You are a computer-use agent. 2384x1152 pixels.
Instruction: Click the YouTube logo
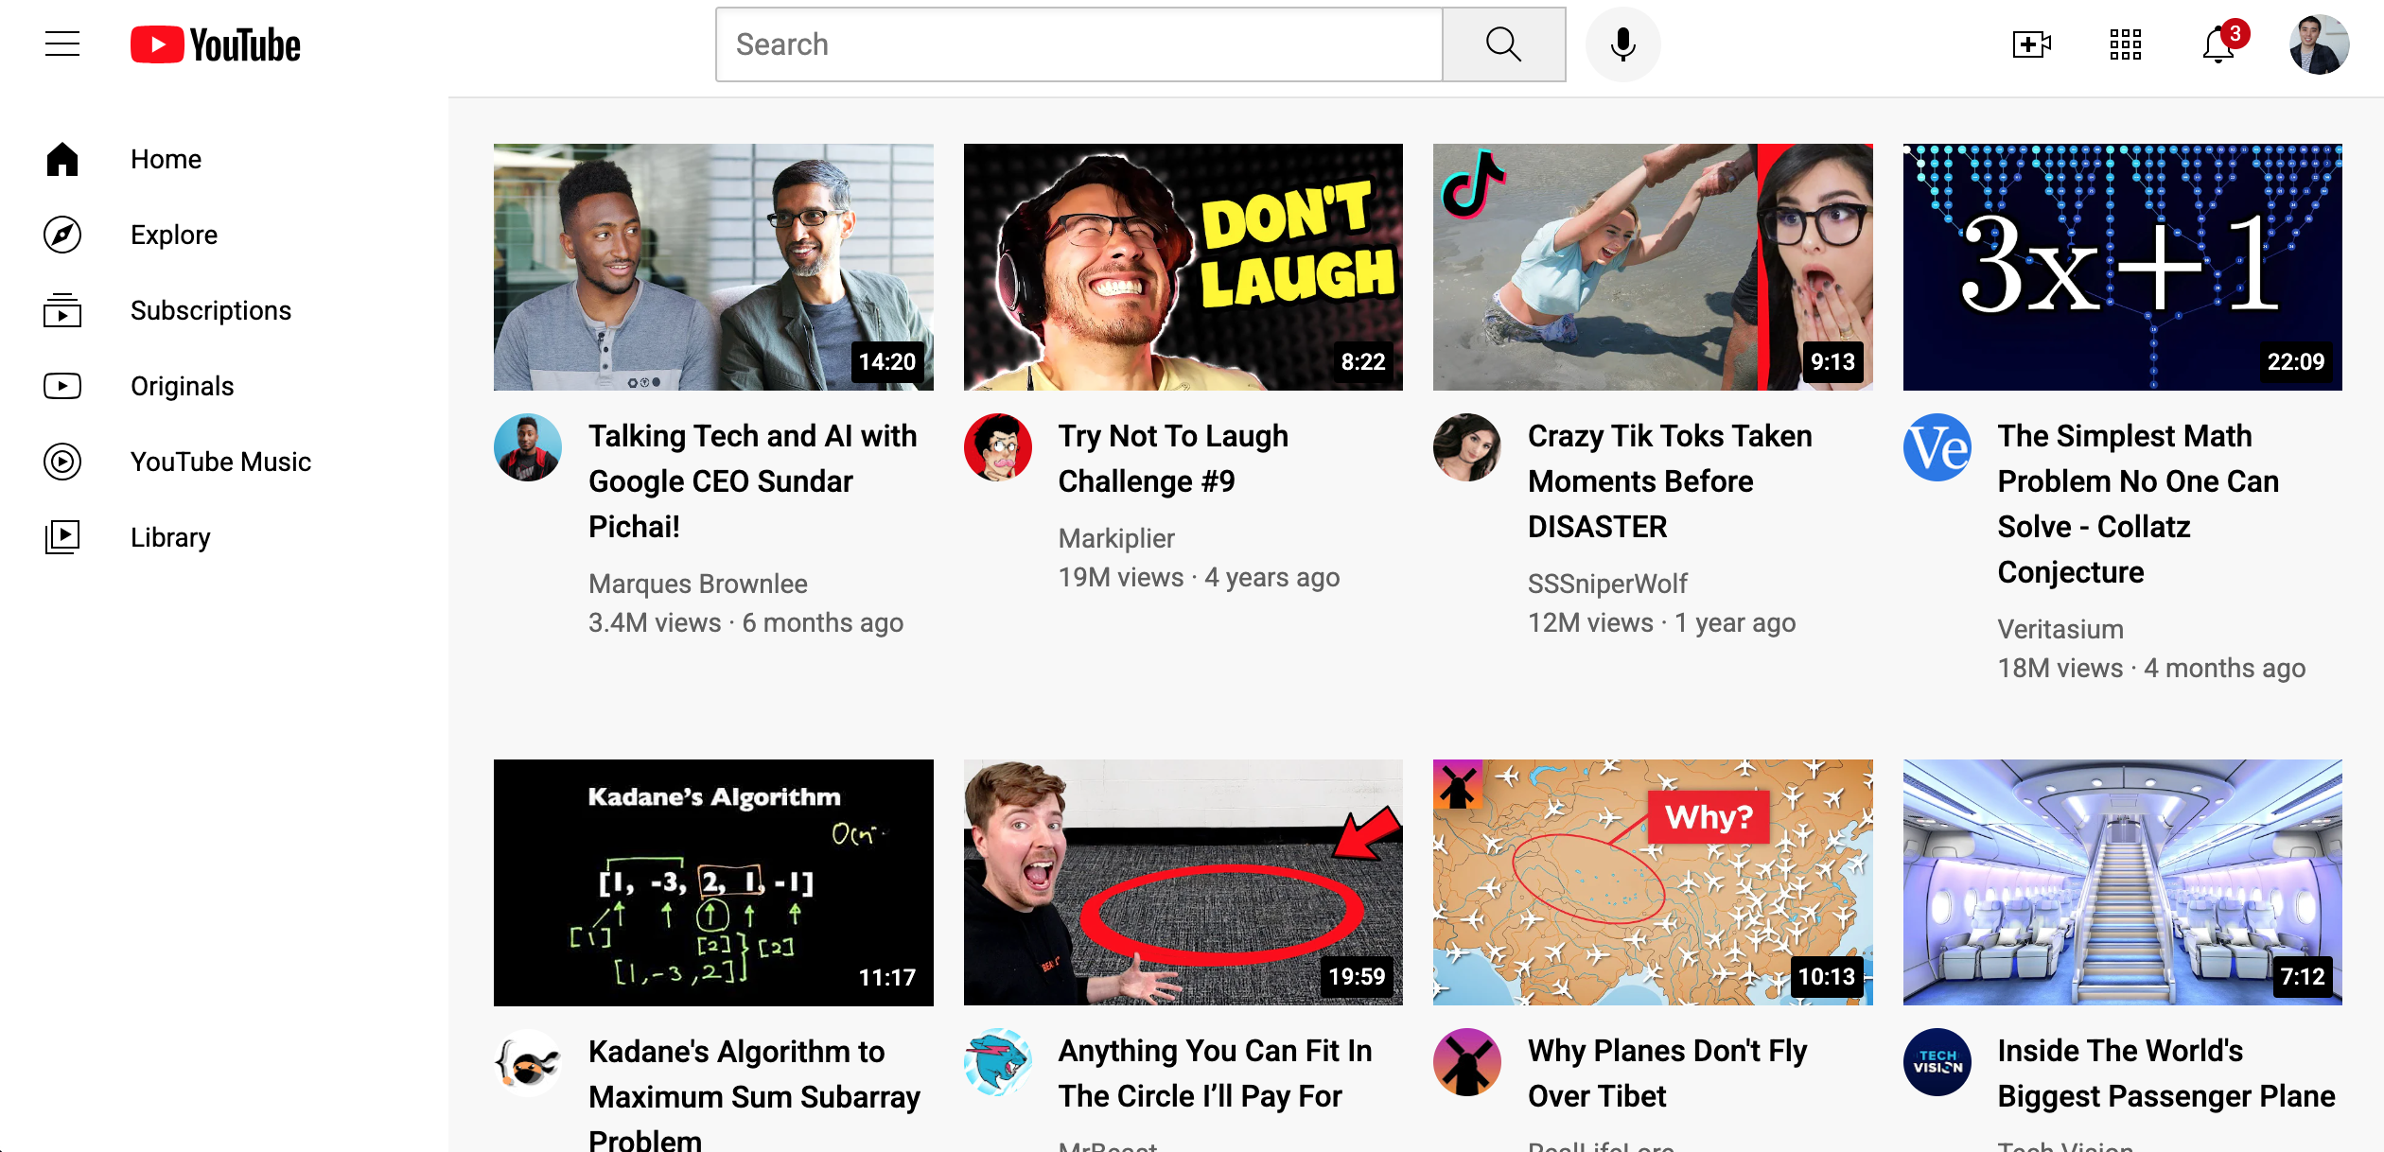click(216, 44)
